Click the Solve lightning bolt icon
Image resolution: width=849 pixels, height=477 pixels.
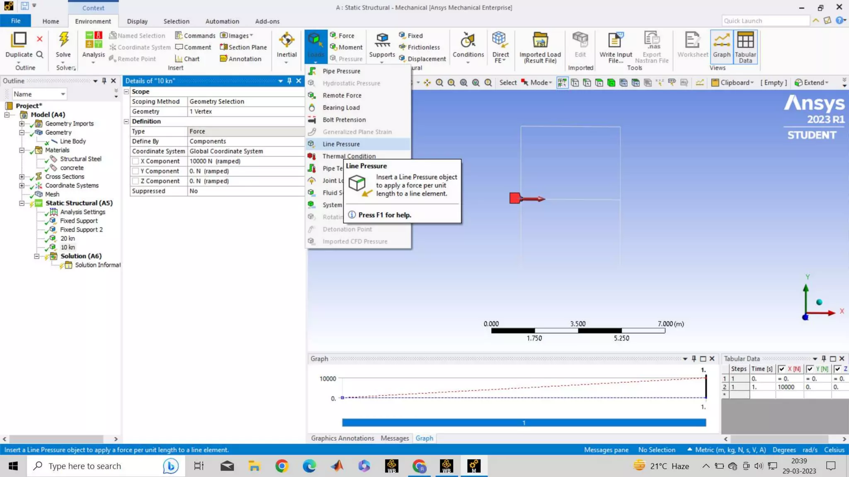[63, 40]
